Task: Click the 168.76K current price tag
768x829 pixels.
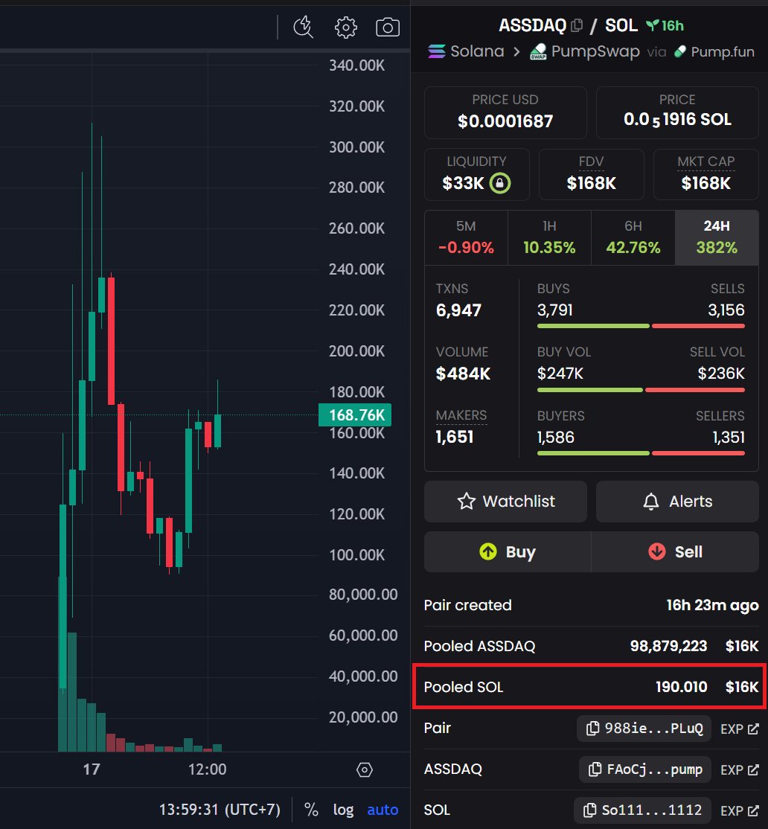Action: (355, 415)
